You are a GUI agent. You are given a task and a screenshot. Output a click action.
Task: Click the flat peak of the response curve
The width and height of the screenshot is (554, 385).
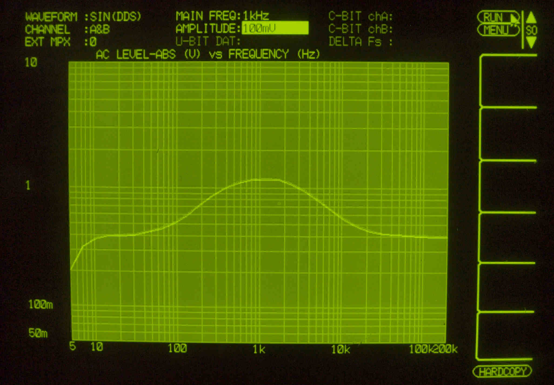(x=266, y=179)
